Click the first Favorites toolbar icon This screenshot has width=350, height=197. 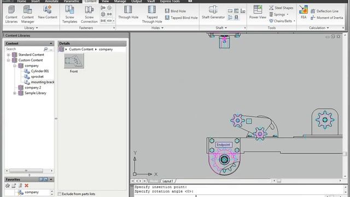[x=8, y=186]
